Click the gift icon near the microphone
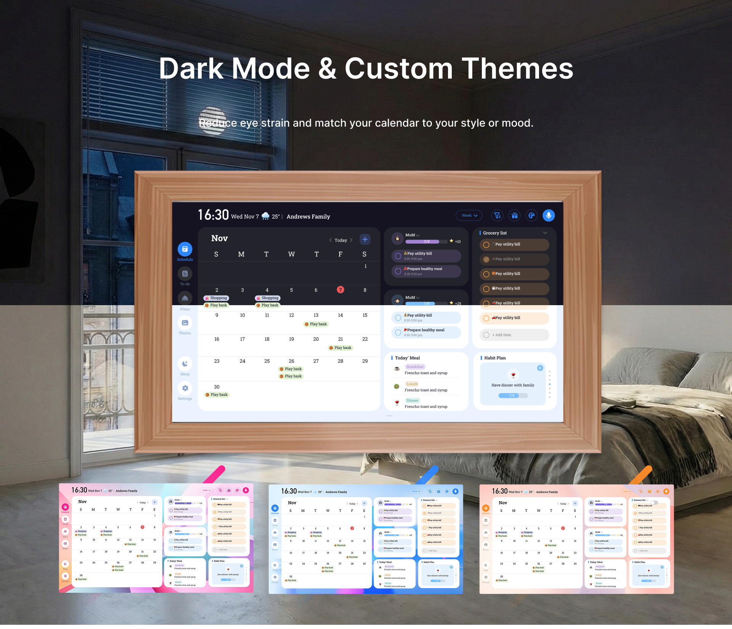The image size is (732, 629). point(514,215)
